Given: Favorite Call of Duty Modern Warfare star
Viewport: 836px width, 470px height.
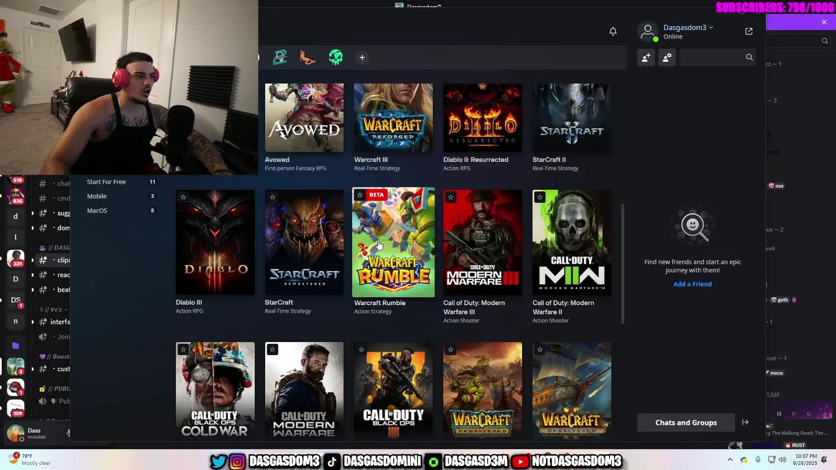Looking at the screenshot, I should click(272, 350).
